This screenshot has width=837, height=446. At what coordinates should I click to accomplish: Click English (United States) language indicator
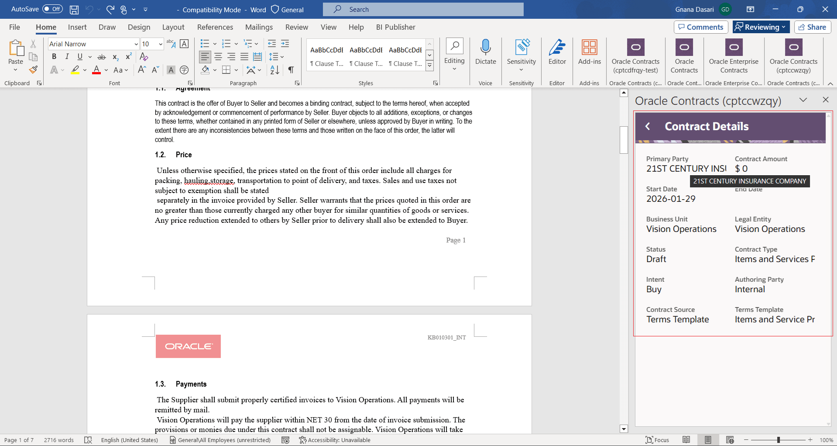pyautogui.click(x=130, y=440)
